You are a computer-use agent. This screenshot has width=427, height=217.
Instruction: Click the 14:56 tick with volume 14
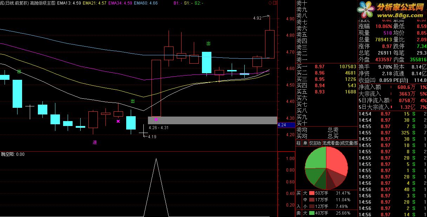click(x=392, y=215)
